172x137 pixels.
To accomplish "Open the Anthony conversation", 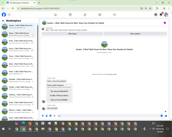I will pyautogui.click(x=18, y=96).
